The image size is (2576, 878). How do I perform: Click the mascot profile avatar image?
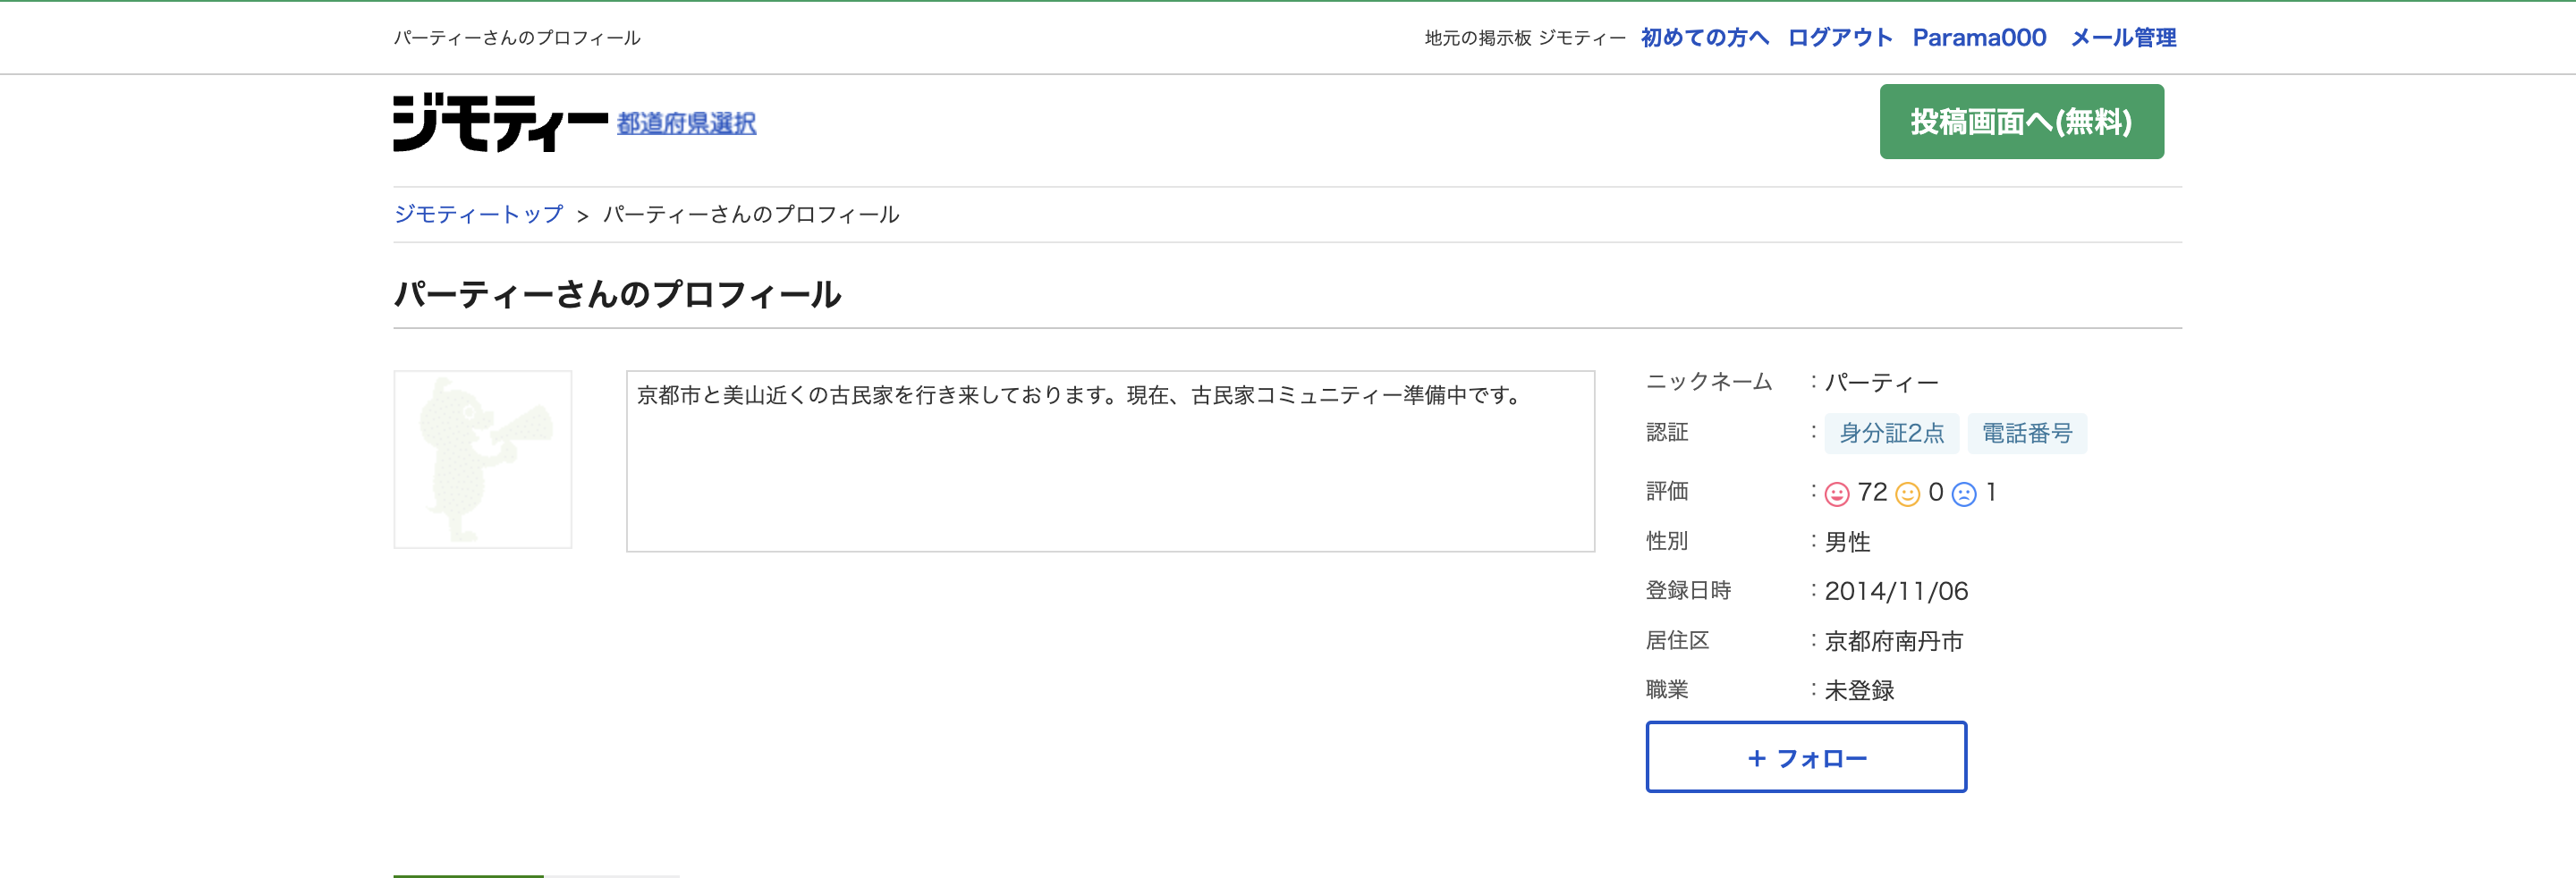483,460
